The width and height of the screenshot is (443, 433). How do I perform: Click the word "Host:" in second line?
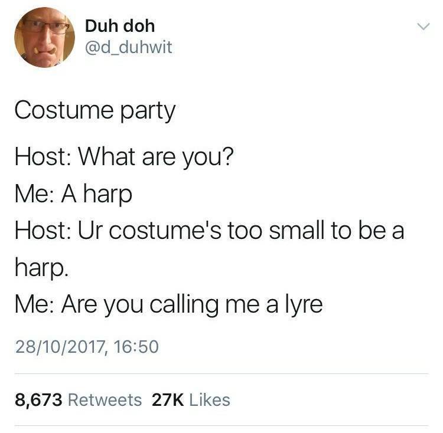tap(43, 157)
